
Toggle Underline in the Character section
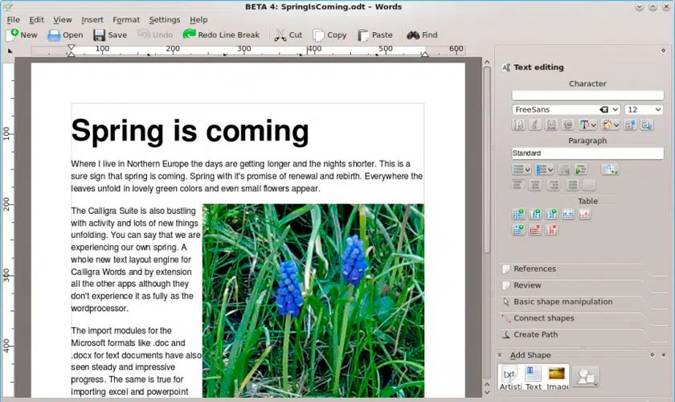click(x=551, y=125)
